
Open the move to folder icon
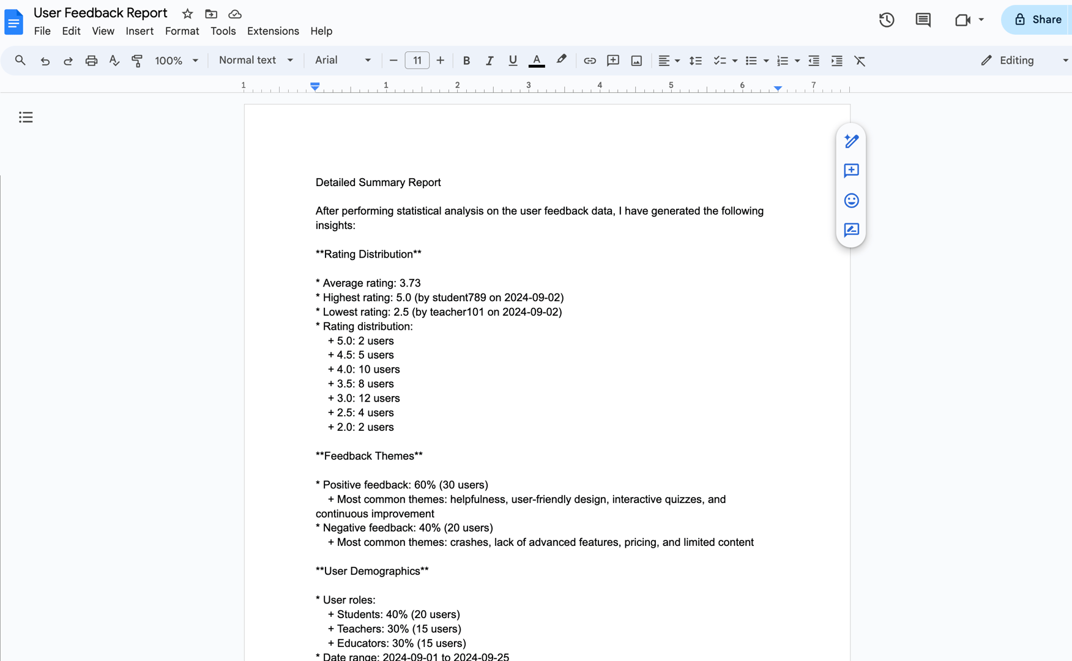pos(211,13)
